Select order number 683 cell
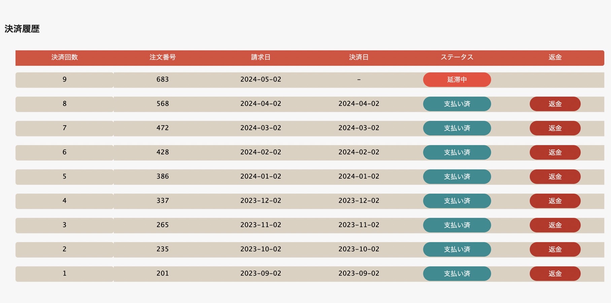Image resolution: width=611 pixels, height=303 pixels. [163, 80]
